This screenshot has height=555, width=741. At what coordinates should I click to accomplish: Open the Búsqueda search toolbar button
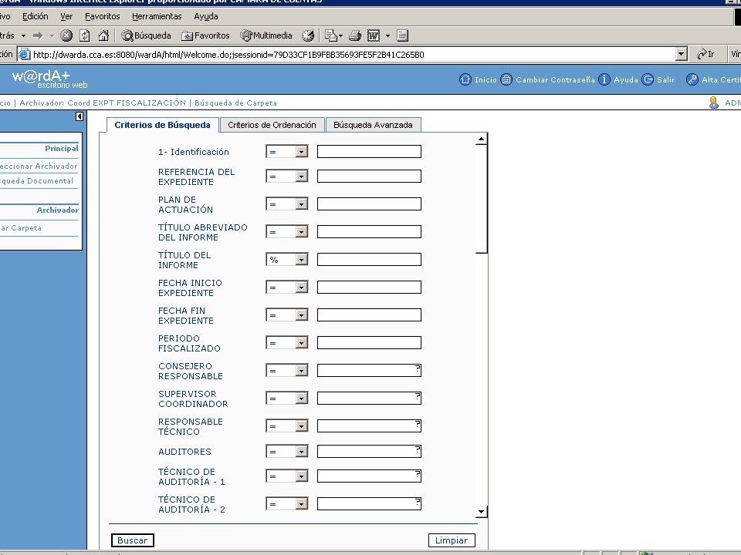click(146, 35)
